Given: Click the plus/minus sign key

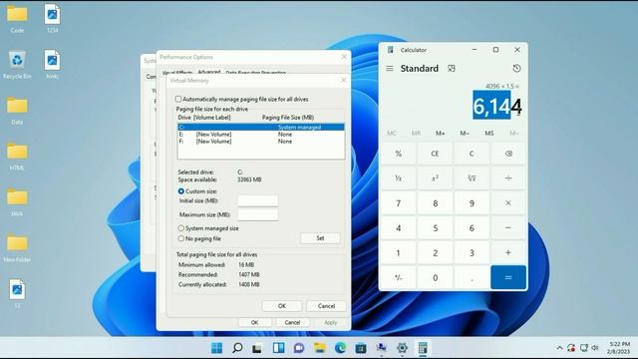Looking at the screenshot, I should 399,277.
